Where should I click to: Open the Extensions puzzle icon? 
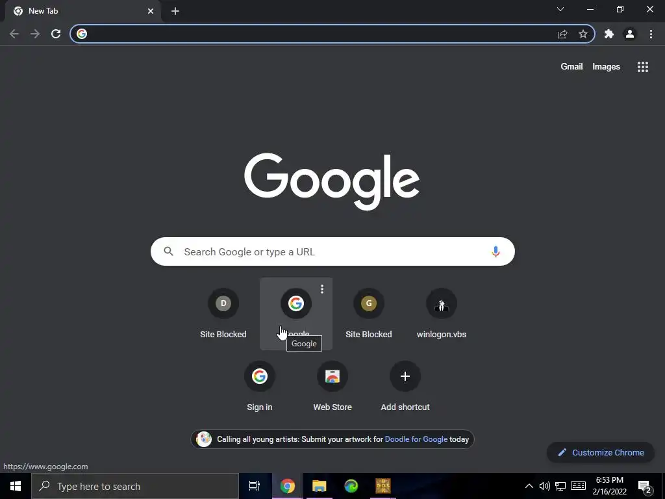[x=609, y=34]
